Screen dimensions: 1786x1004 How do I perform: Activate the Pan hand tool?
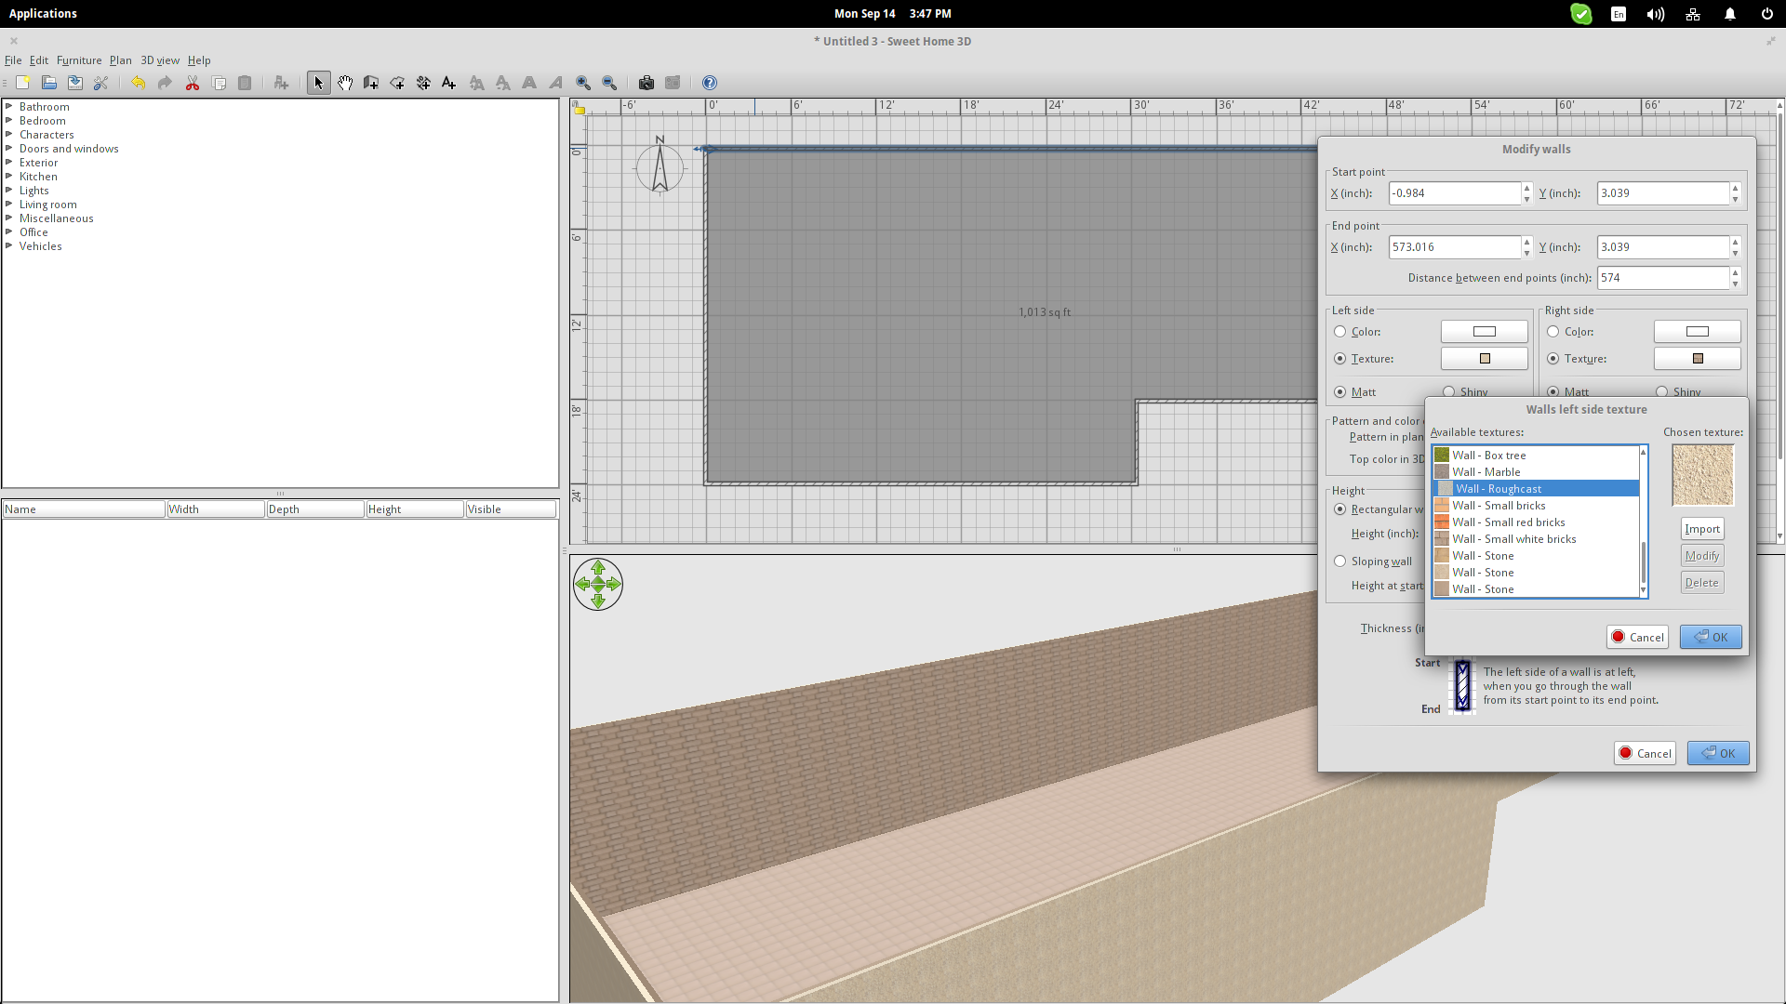[345, 83]
